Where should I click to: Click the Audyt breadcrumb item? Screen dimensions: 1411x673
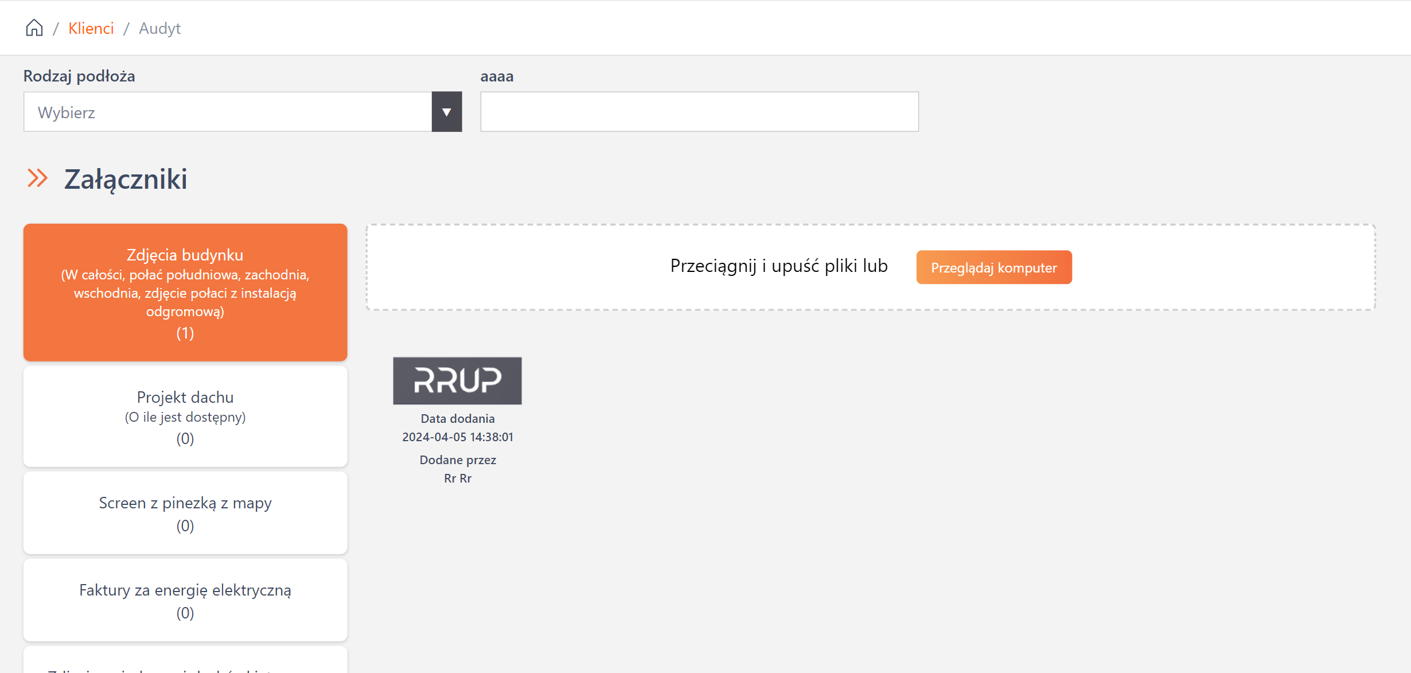click(x=159, y=28)
